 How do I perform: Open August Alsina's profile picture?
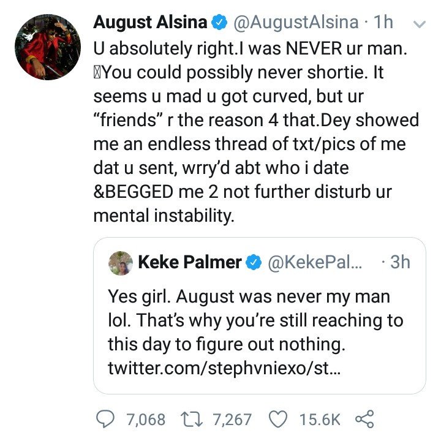pyautogui.click(x=48, y=47)
